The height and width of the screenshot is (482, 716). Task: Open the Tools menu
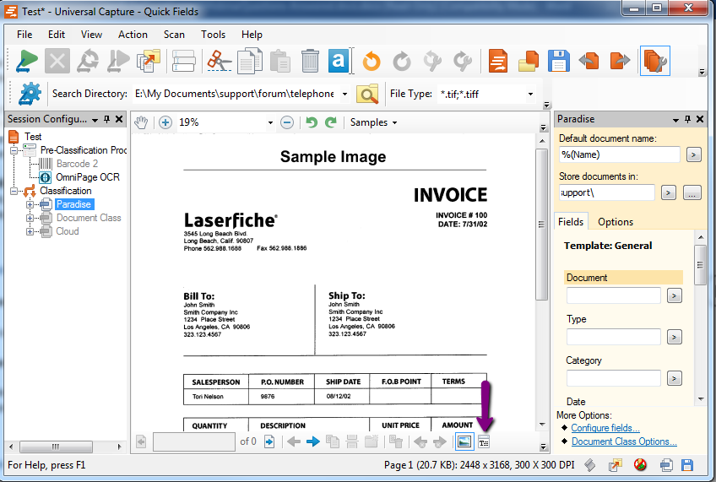pos(214,35)
